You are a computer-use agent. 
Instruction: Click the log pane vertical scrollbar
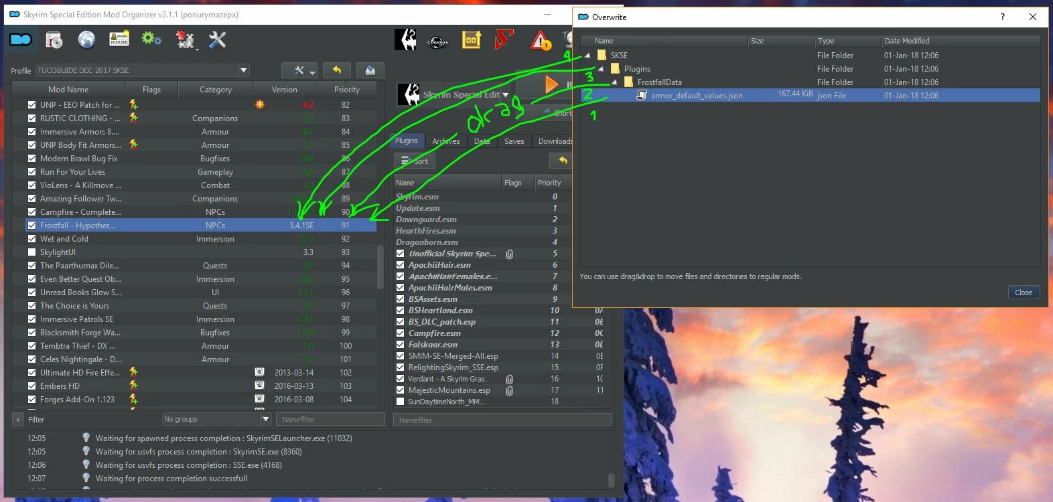tap(612, 480)
